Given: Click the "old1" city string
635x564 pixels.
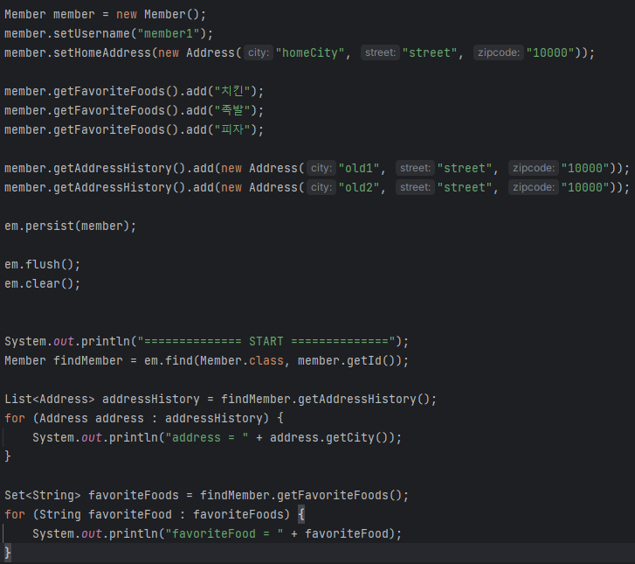Looking at the screenshot, I should coord(359,168).
